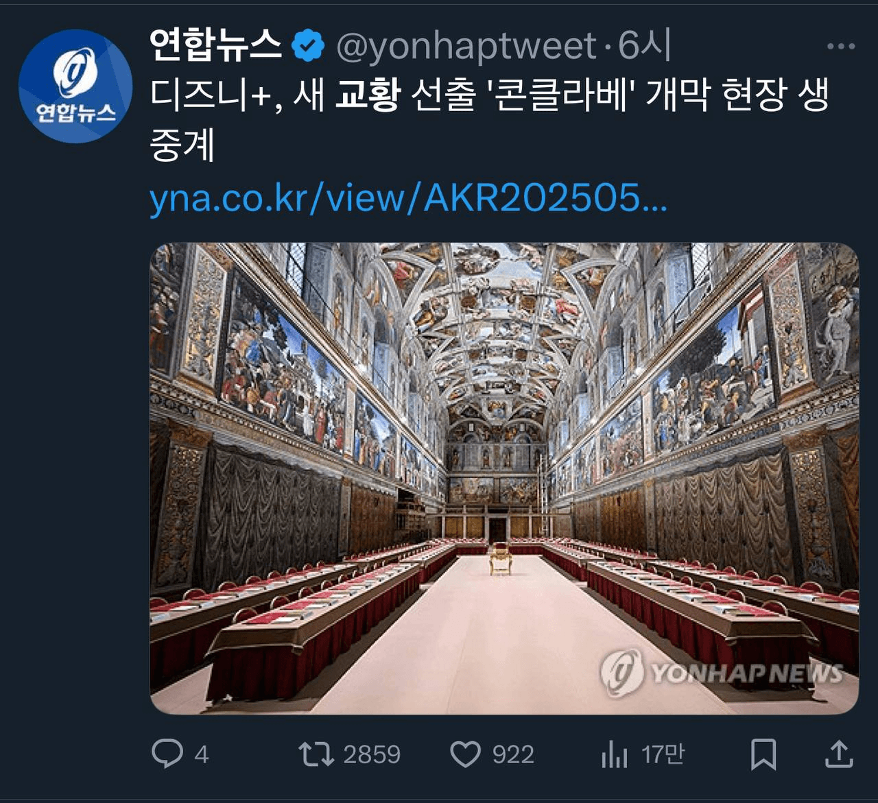Screen dimensions: 878x803
Task: Click the 2859 retweet count
Action: point(372,754)
